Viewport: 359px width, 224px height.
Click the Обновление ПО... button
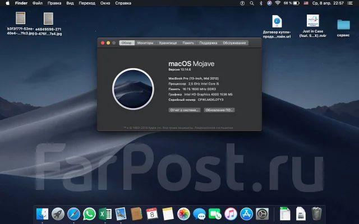tap(219, 110)
